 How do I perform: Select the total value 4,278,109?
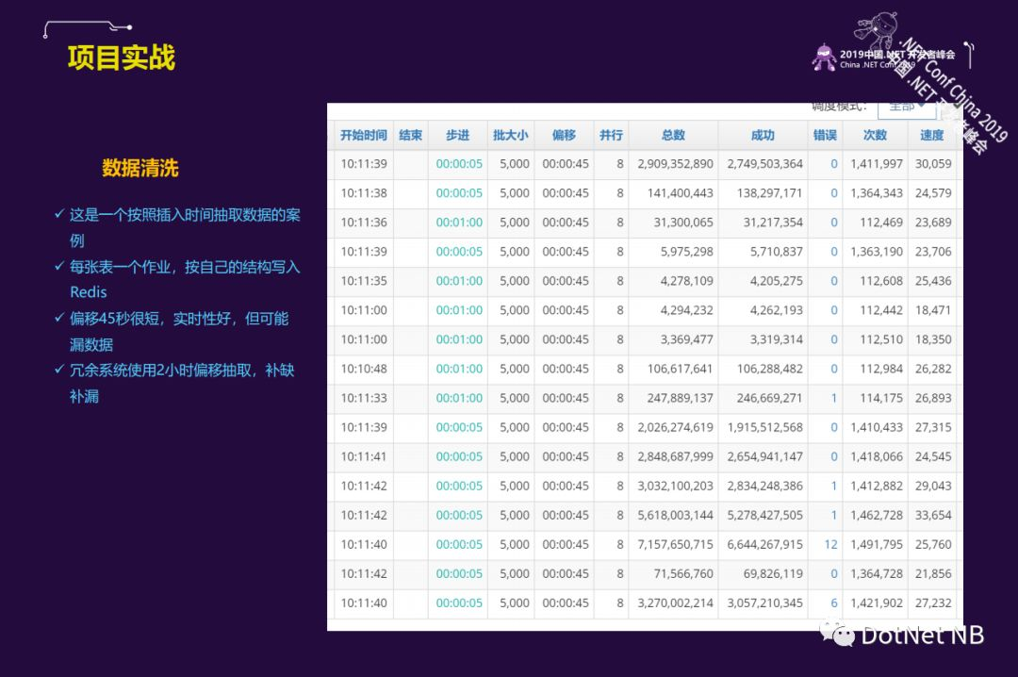[687, 281]
